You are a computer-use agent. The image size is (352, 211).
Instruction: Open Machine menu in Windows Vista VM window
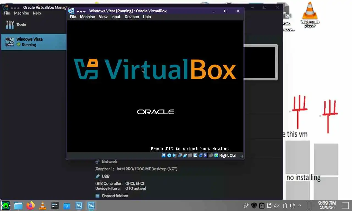(x=87, y=17)
